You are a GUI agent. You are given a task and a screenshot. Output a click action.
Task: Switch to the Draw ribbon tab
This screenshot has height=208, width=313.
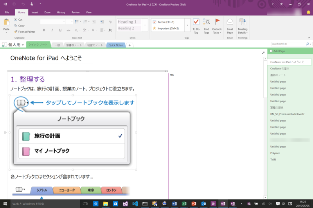47,12
